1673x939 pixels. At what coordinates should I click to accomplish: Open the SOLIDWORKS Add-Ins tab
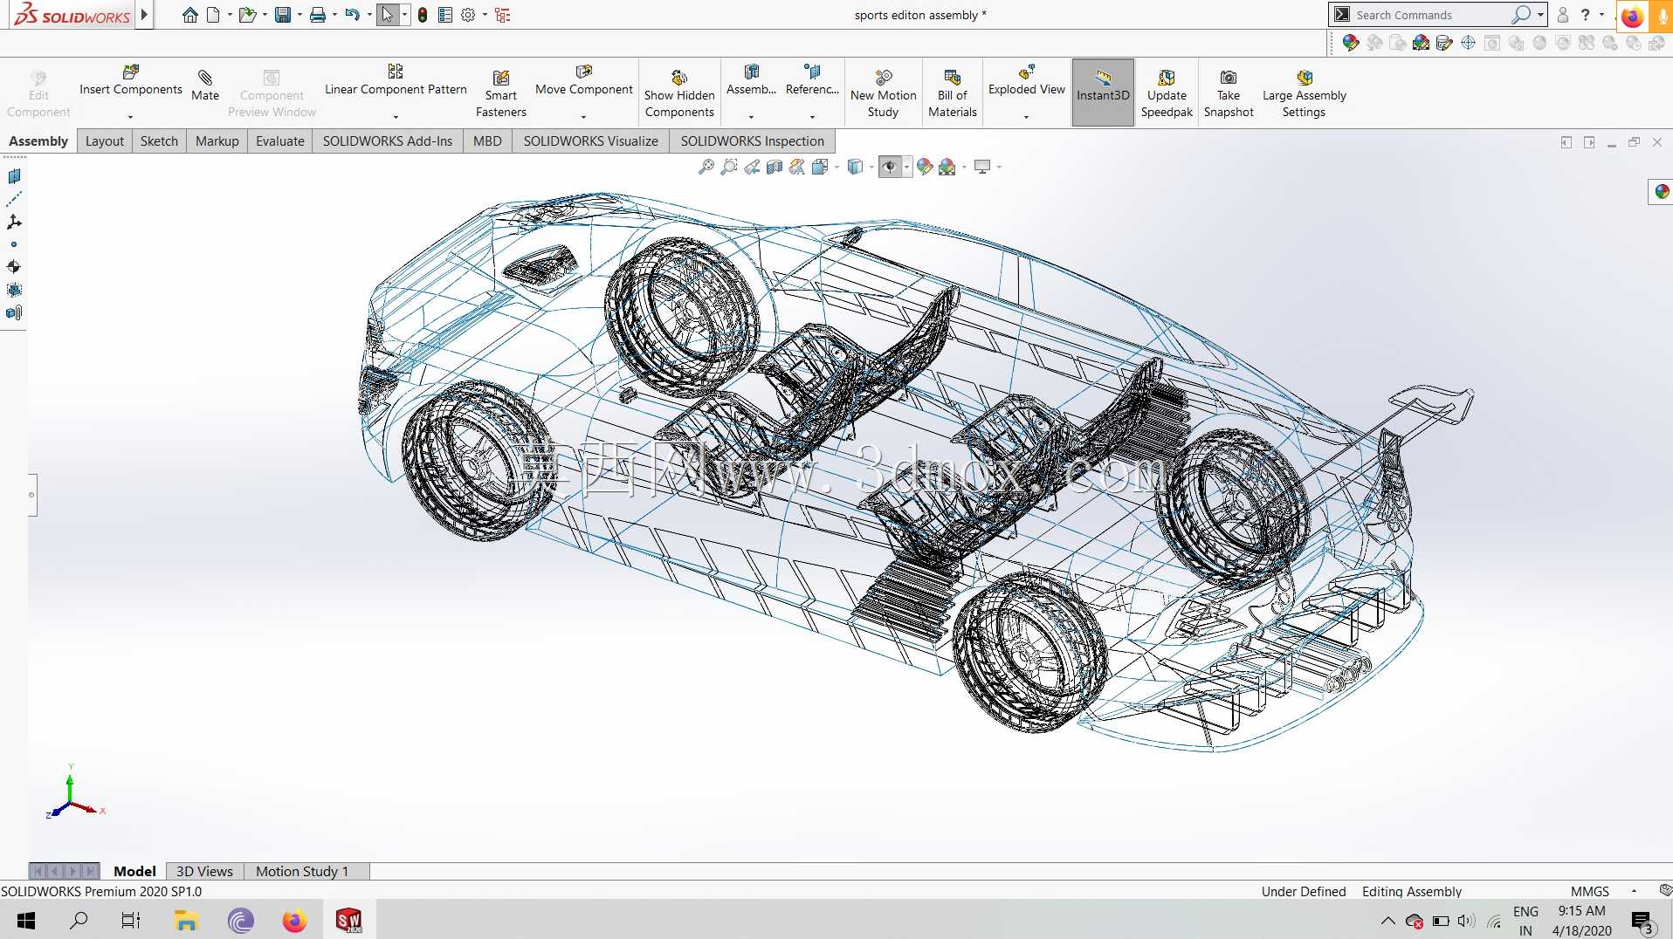click(388, 141)
